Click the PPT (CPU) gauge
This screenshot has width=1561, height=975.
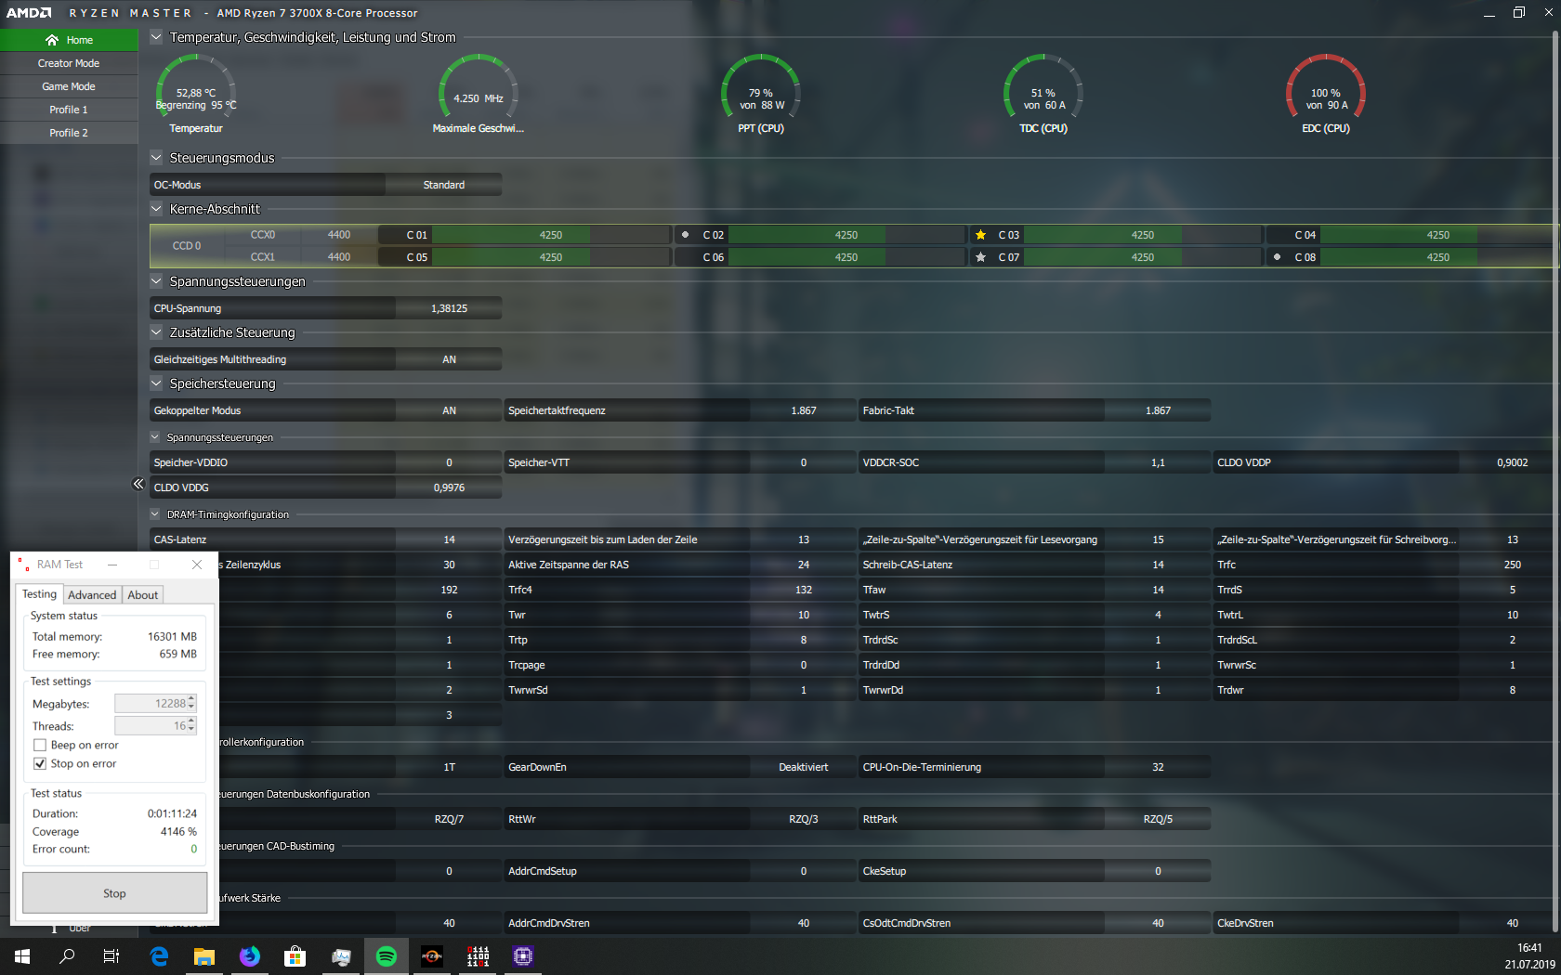point(761,93)
